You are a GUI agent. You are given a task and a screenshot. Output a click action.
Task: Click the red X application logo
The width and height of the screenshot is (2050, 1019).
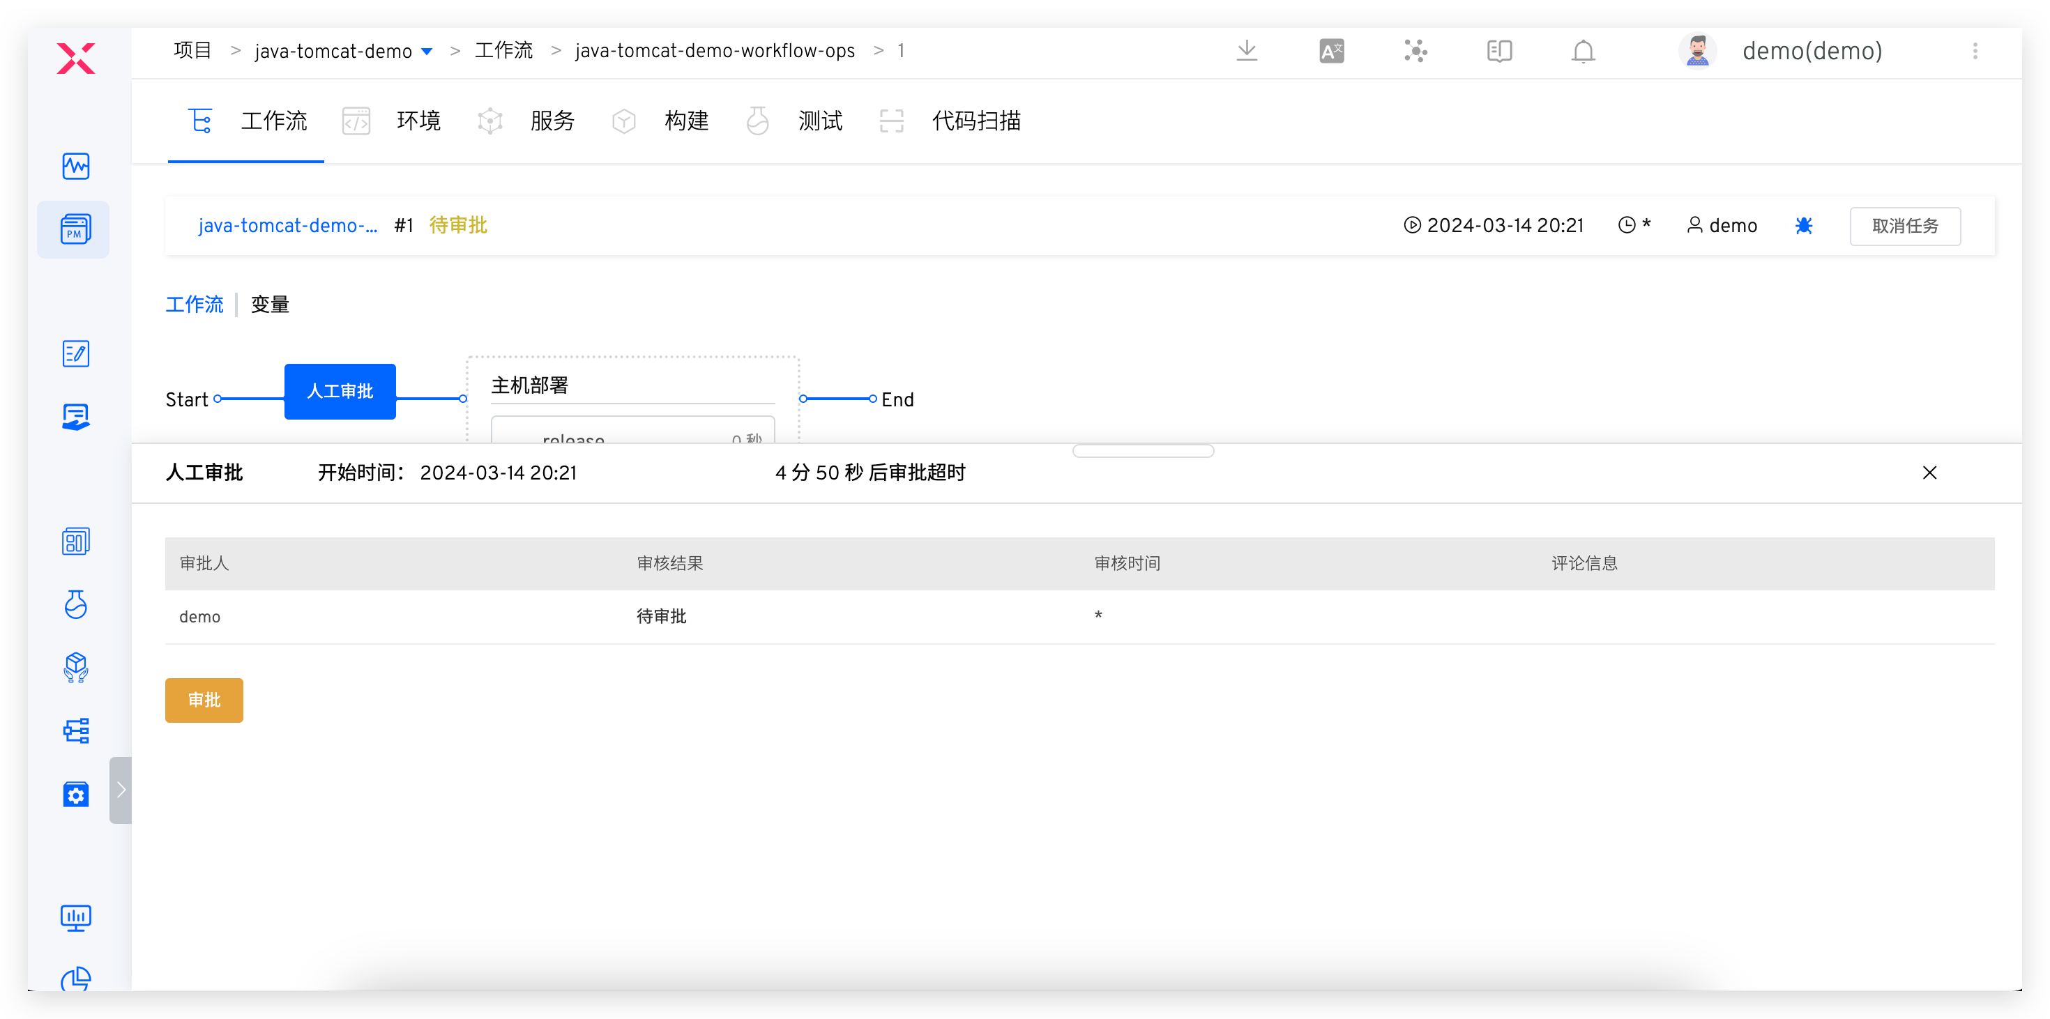point(75,58)
